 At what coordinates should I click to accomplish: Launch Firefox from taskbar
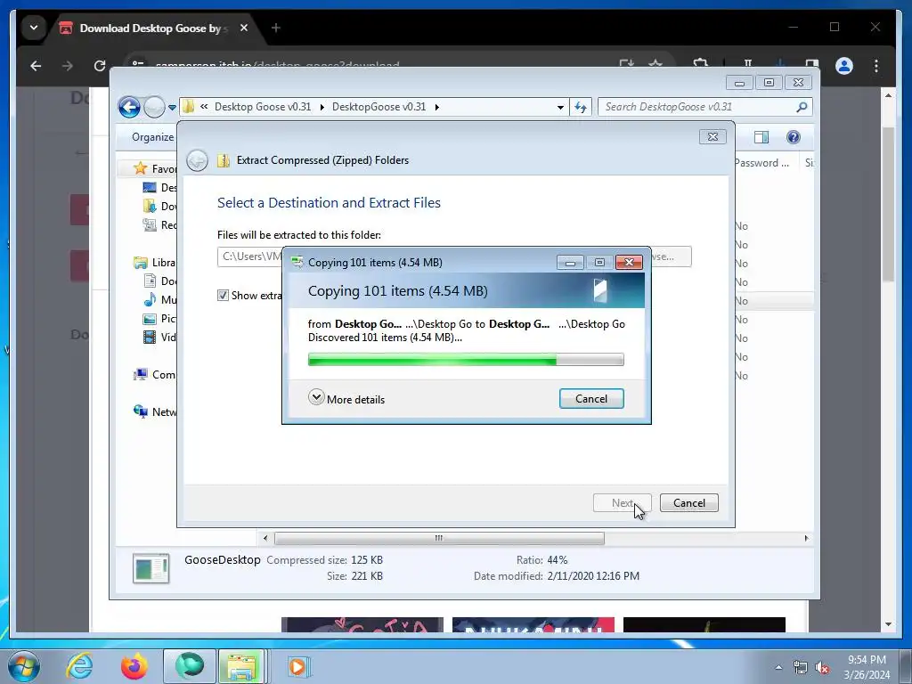134,666
